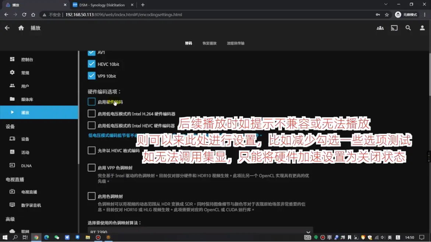Open search with the magnifier icon
The width and height of the screenshot is (431, 242).
tap(408, 28)
